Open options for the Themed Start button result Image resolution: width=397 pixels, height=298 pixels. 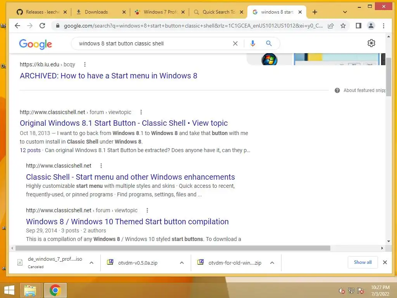(147, 210)
